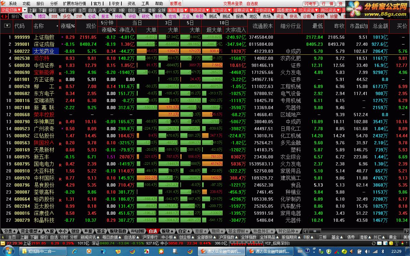Click the 全球 toolbar button

(x=162, y=10)
